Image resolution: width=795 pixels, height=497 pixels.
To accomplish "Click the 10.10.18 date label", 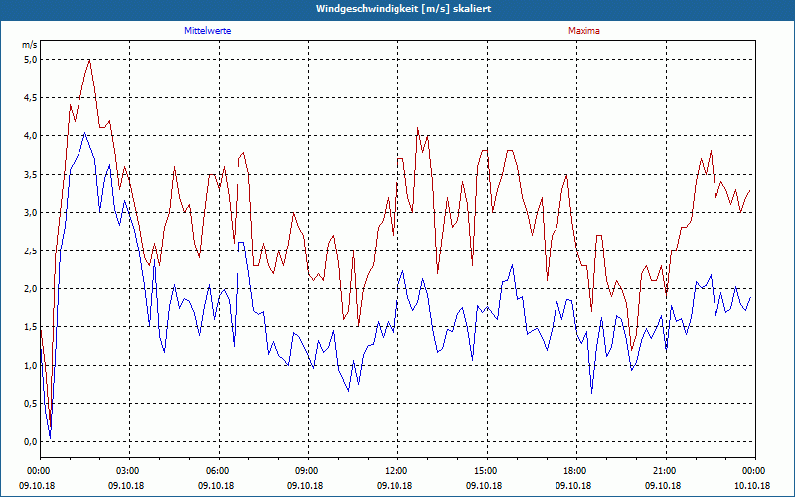I will click(752, 486).
